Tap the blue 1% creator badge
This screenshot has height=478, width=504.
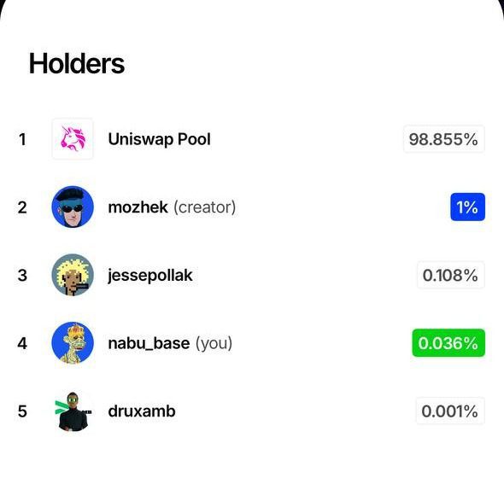pyautogui.click(x=467, y=207)
